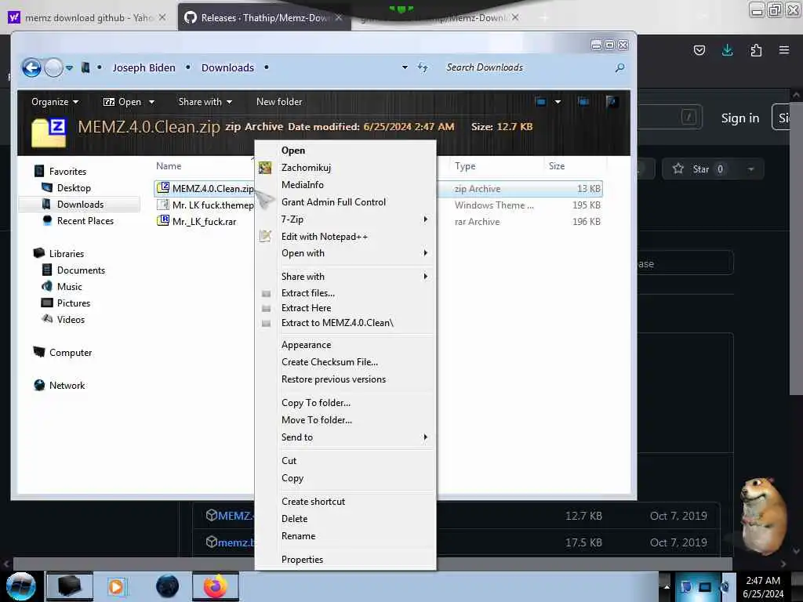
Task: Click the Windows Start orb
Action: tap(20, 586)
